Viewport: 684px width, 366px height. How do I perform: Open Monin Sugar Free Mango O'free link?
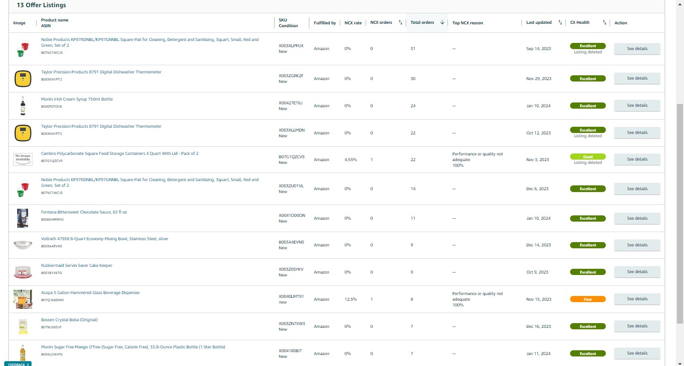point(133,347)
